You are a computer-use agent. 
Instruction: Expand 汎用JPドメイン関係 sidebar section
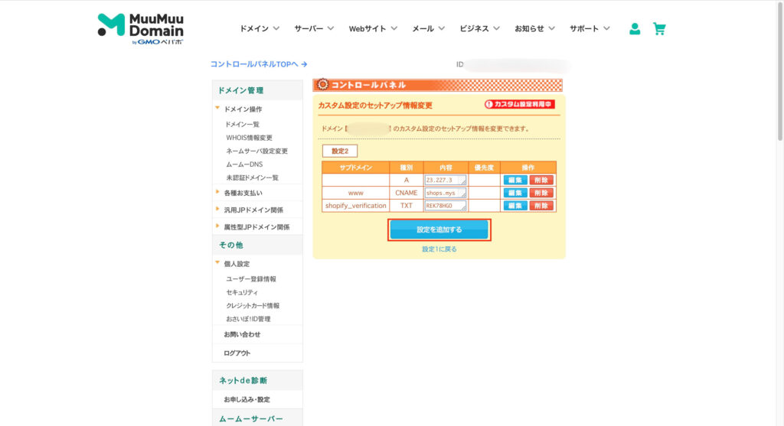(x=253, y=210)
